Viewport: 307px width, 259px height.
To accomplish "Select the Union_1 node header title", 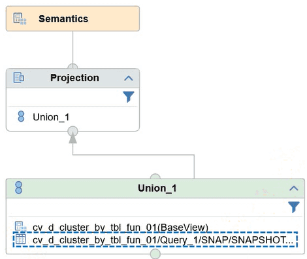I will click(x=157, y=188).
